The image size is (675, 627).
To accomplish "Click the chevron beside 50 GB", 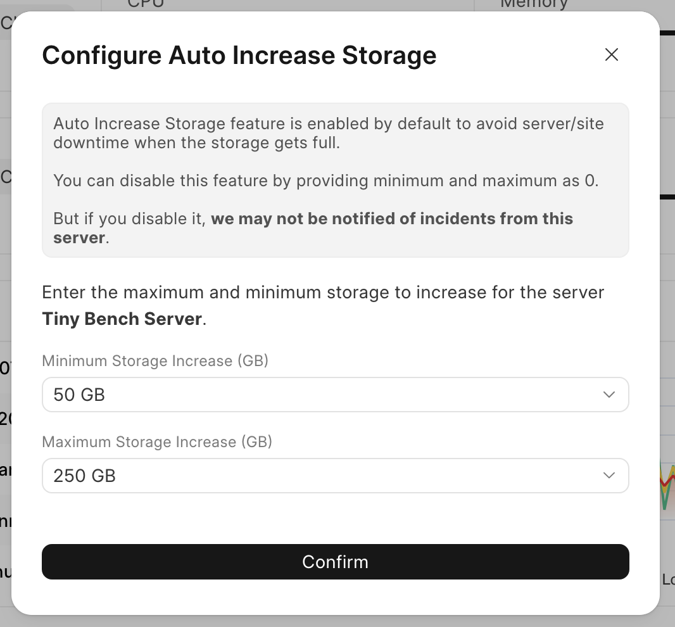I will point(609,395).
